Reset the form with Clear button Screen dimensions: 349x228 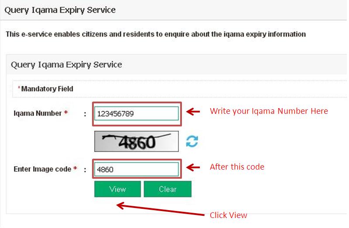(x=168, y=189)
